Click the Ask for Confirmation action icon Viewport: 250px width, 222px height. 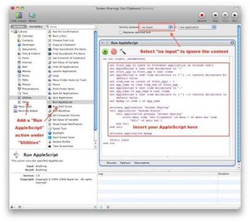[x=50, y=31]
